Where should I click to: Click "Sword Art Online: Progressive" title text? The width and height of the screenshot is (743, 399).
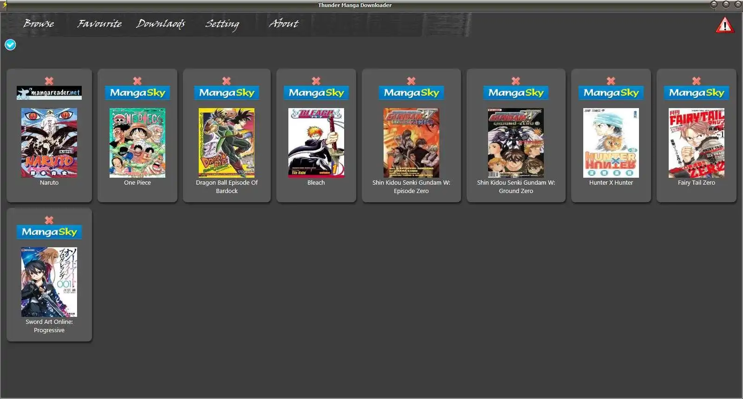(49, 326)
